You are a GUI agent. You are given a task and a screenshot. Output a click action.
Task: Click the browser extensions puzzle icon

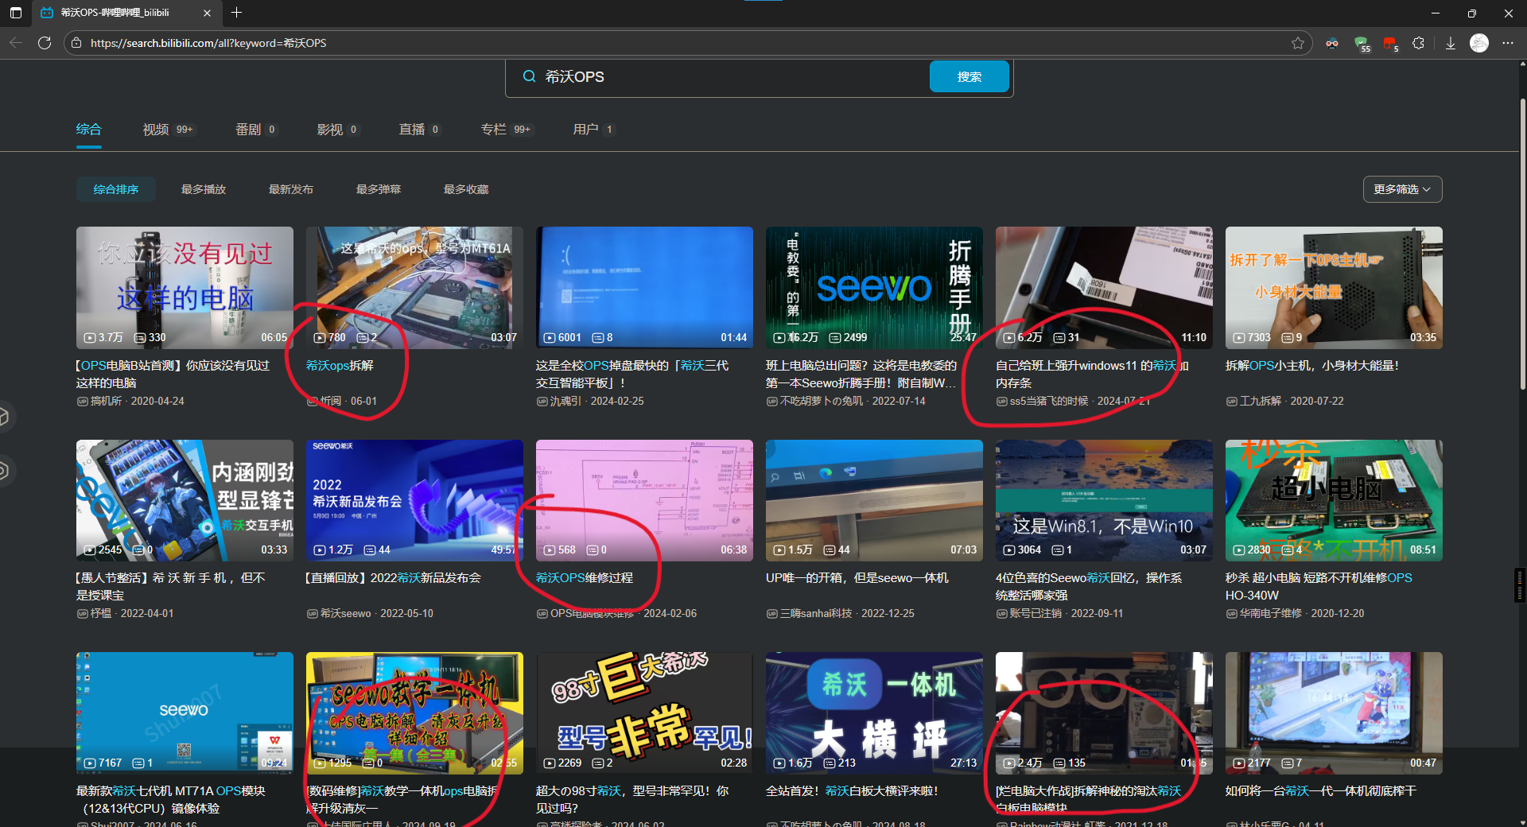pyautogui.click(x=1418, y=43)
